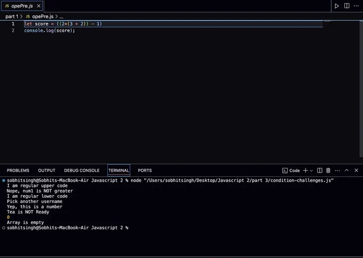363x258 pixels.
Task: Close the opePre.js tab
Action: 38,6
